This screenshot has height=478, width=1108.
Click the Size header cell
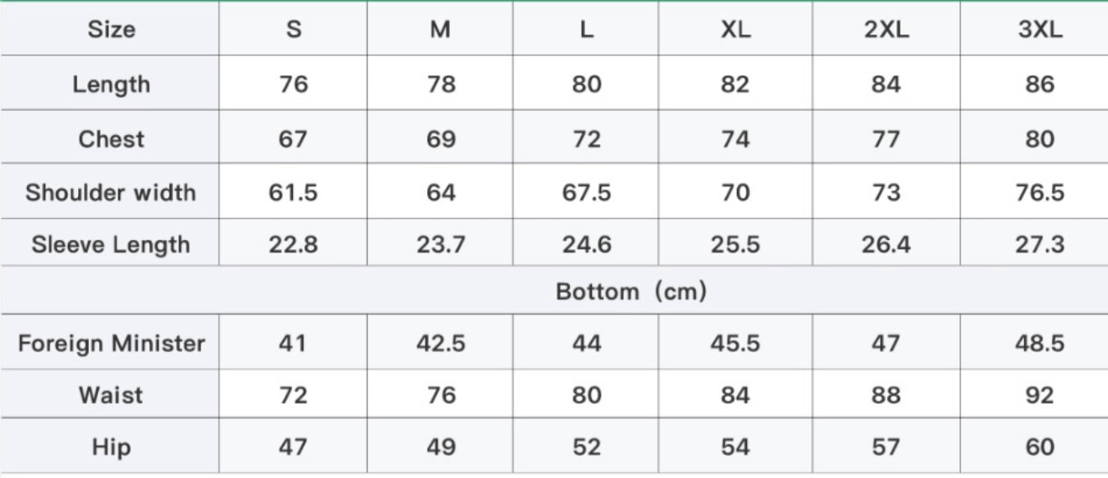point(111,29)
